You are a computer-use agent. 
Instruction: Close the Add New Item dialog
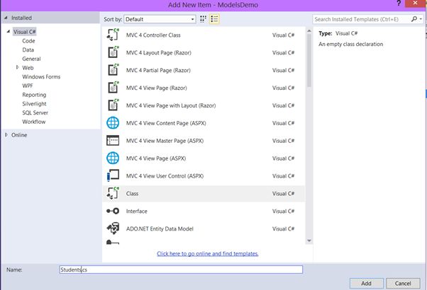point(415,4)
